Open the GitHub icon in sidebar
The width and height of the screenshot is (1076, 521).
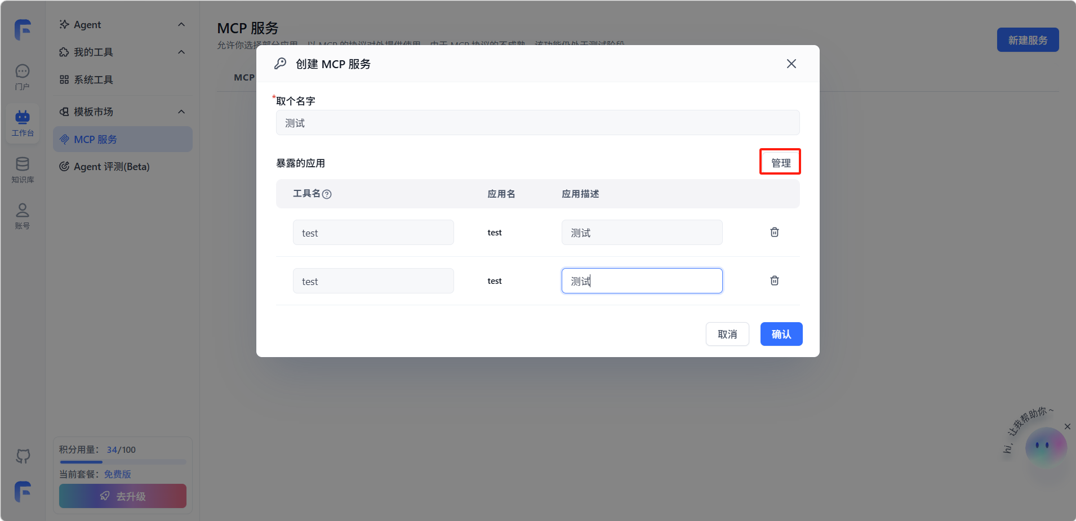[x=23, y=456]
